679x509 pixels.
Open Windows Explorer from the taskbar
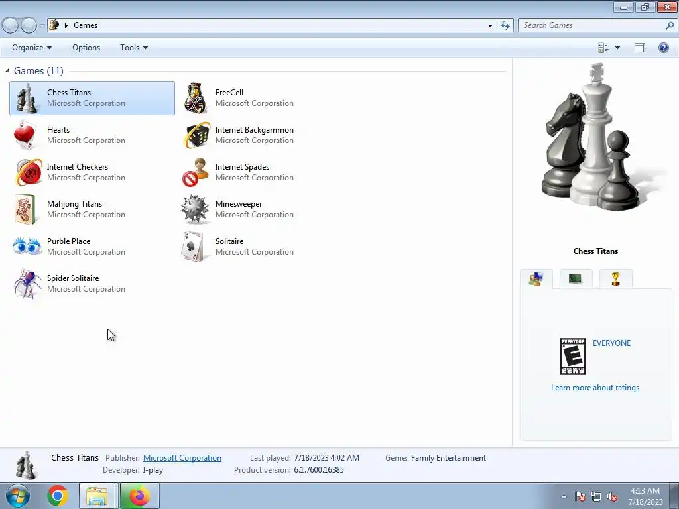[97, 496]
